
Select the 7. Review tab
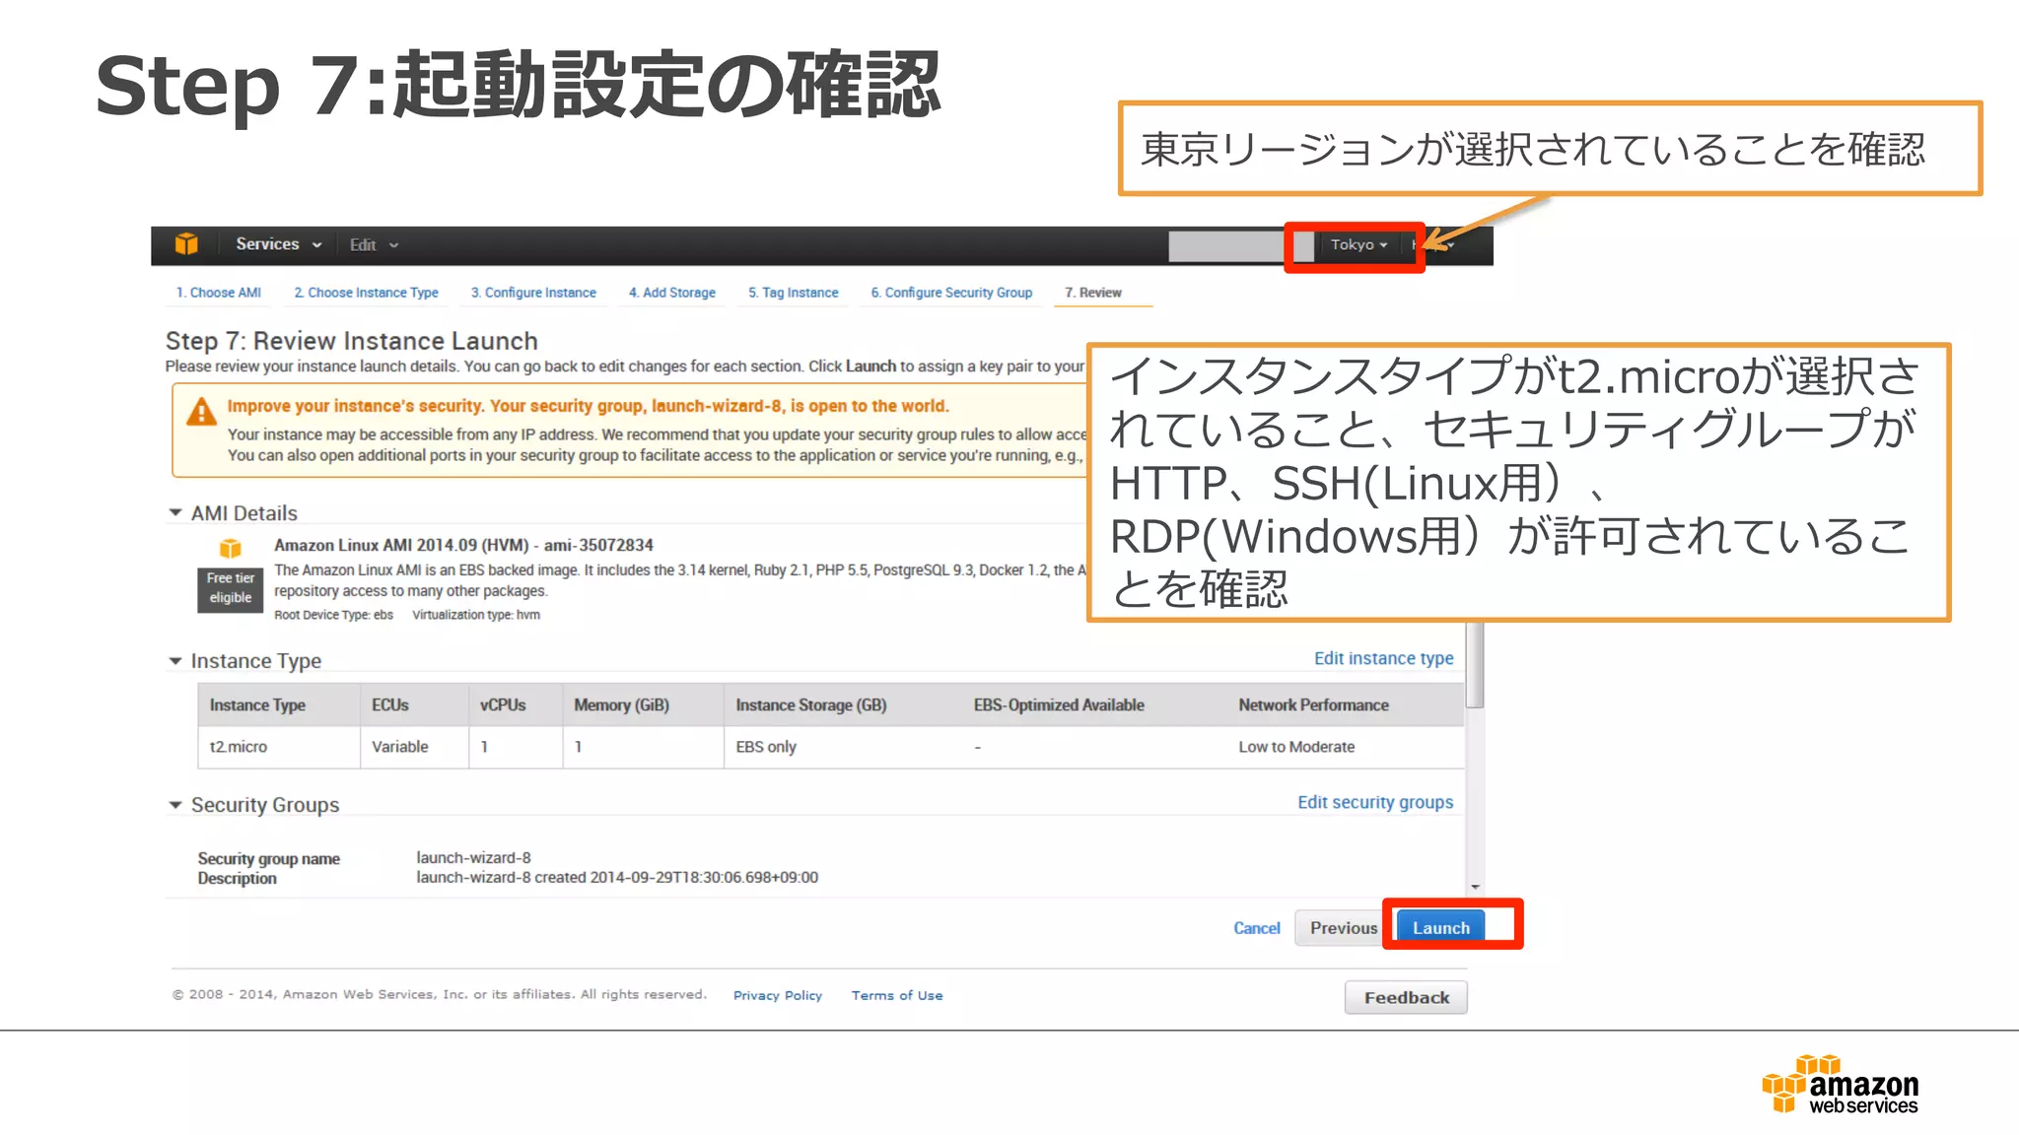tap(1093, 293)
